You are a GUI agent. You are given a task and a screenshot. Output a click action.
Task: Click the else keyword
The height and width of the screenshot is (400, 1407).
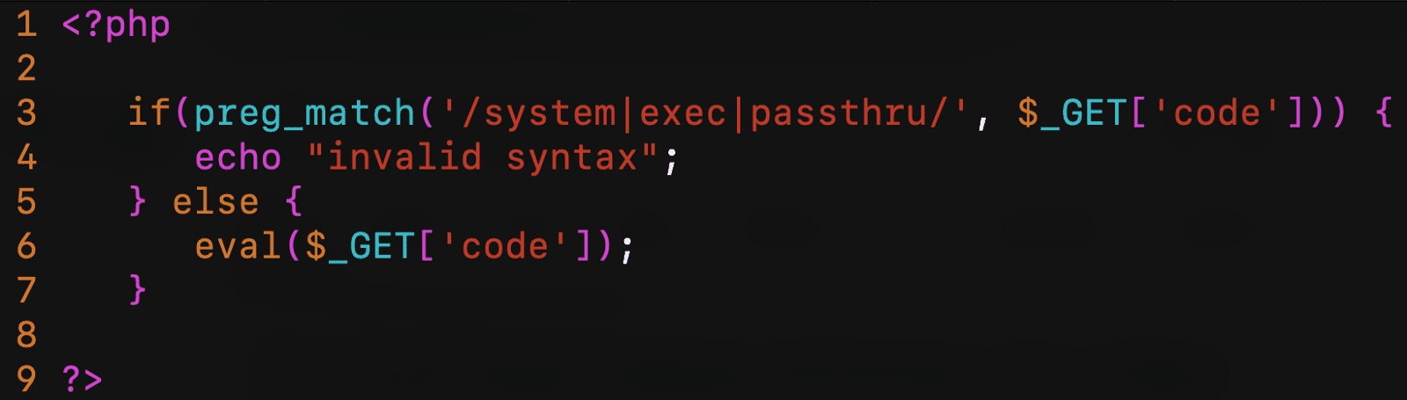pos(216,202)
